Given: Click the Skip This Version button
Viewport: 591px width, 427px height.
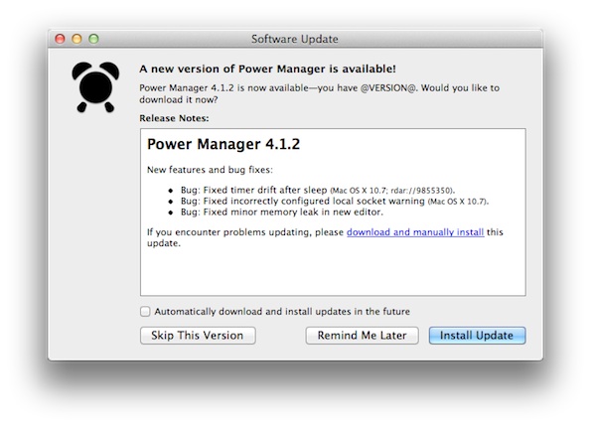Looking at the screenshot, I should point(198,336).
